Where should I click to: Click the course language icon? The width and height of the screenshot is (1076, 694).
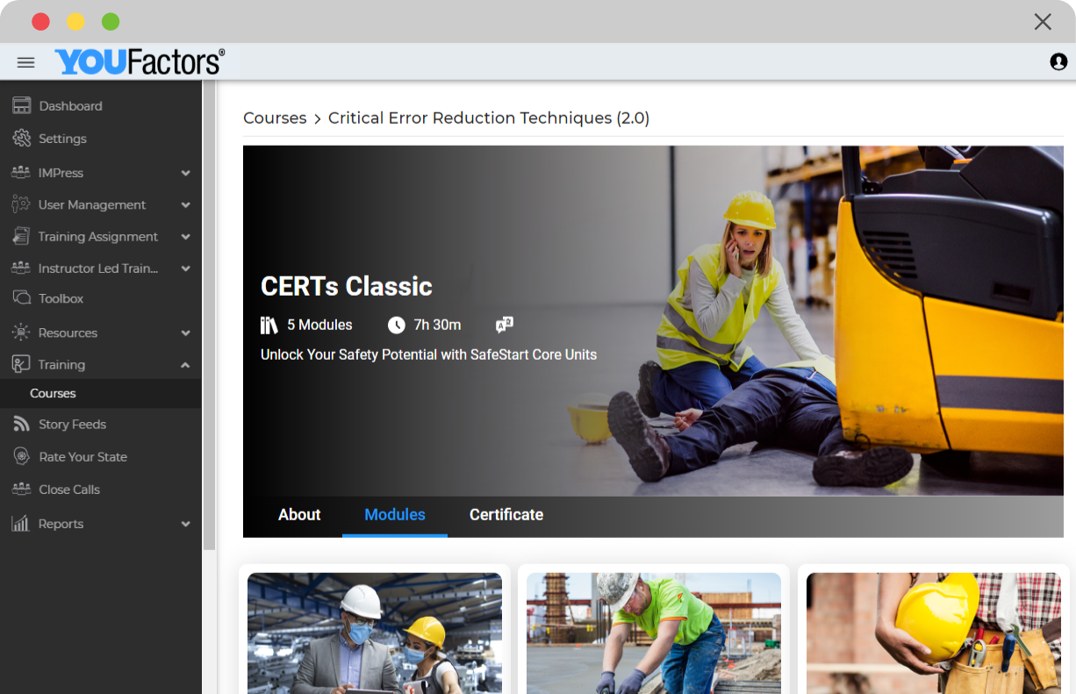(505, 325)
